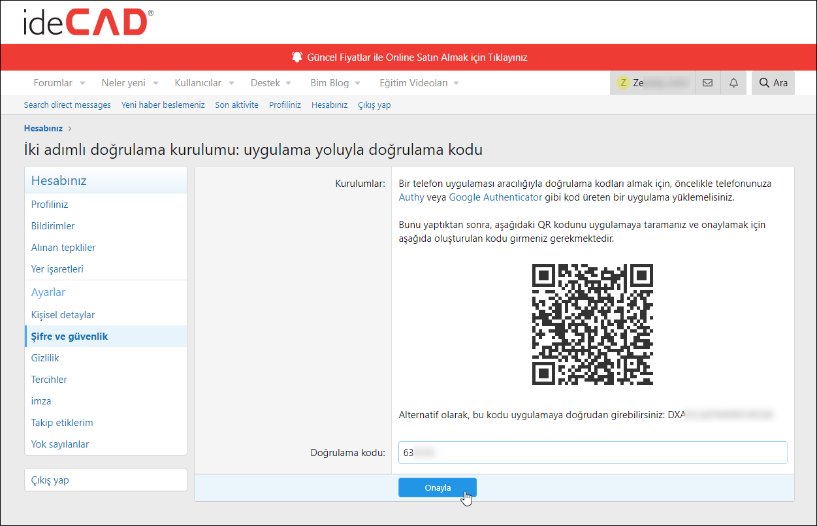Select Kişisel detaylar in the sidebar
Screen dimensions: 817x526
tap(106, 315)
